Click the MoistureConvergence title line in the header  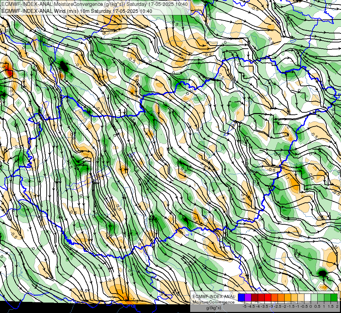[x=95, y=4]
